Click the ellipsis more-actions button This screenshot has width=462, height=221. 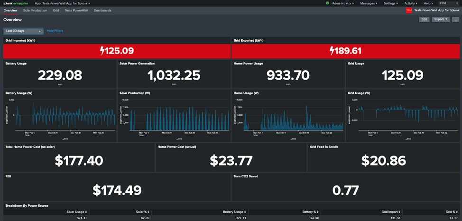point(455,19)
